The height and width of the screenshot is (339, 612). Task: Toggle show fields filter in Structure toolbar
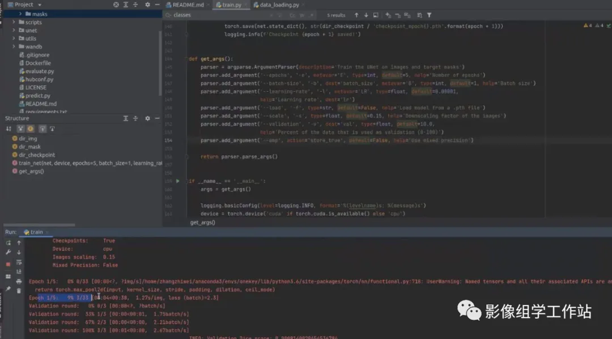31,128
